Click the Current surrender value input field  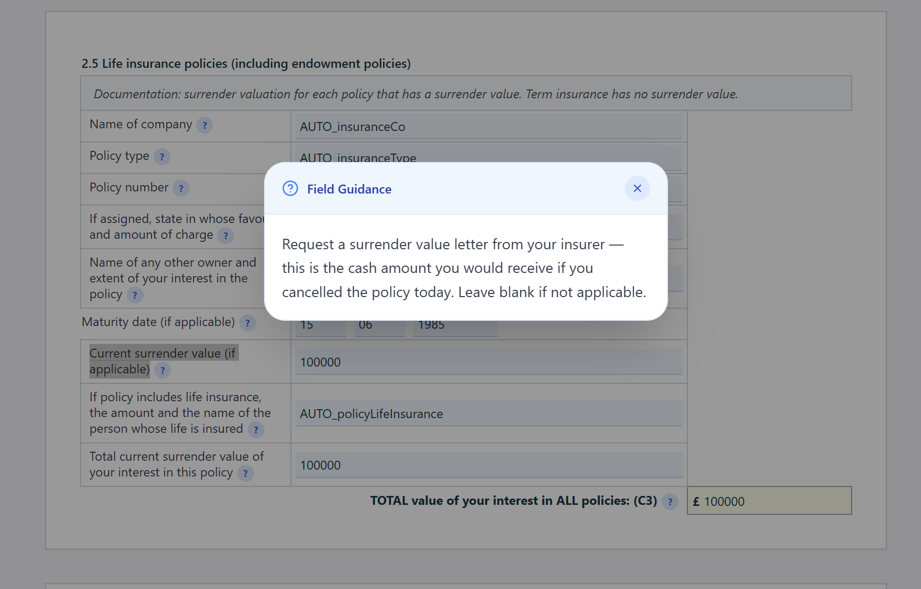(x=489, y=362)
